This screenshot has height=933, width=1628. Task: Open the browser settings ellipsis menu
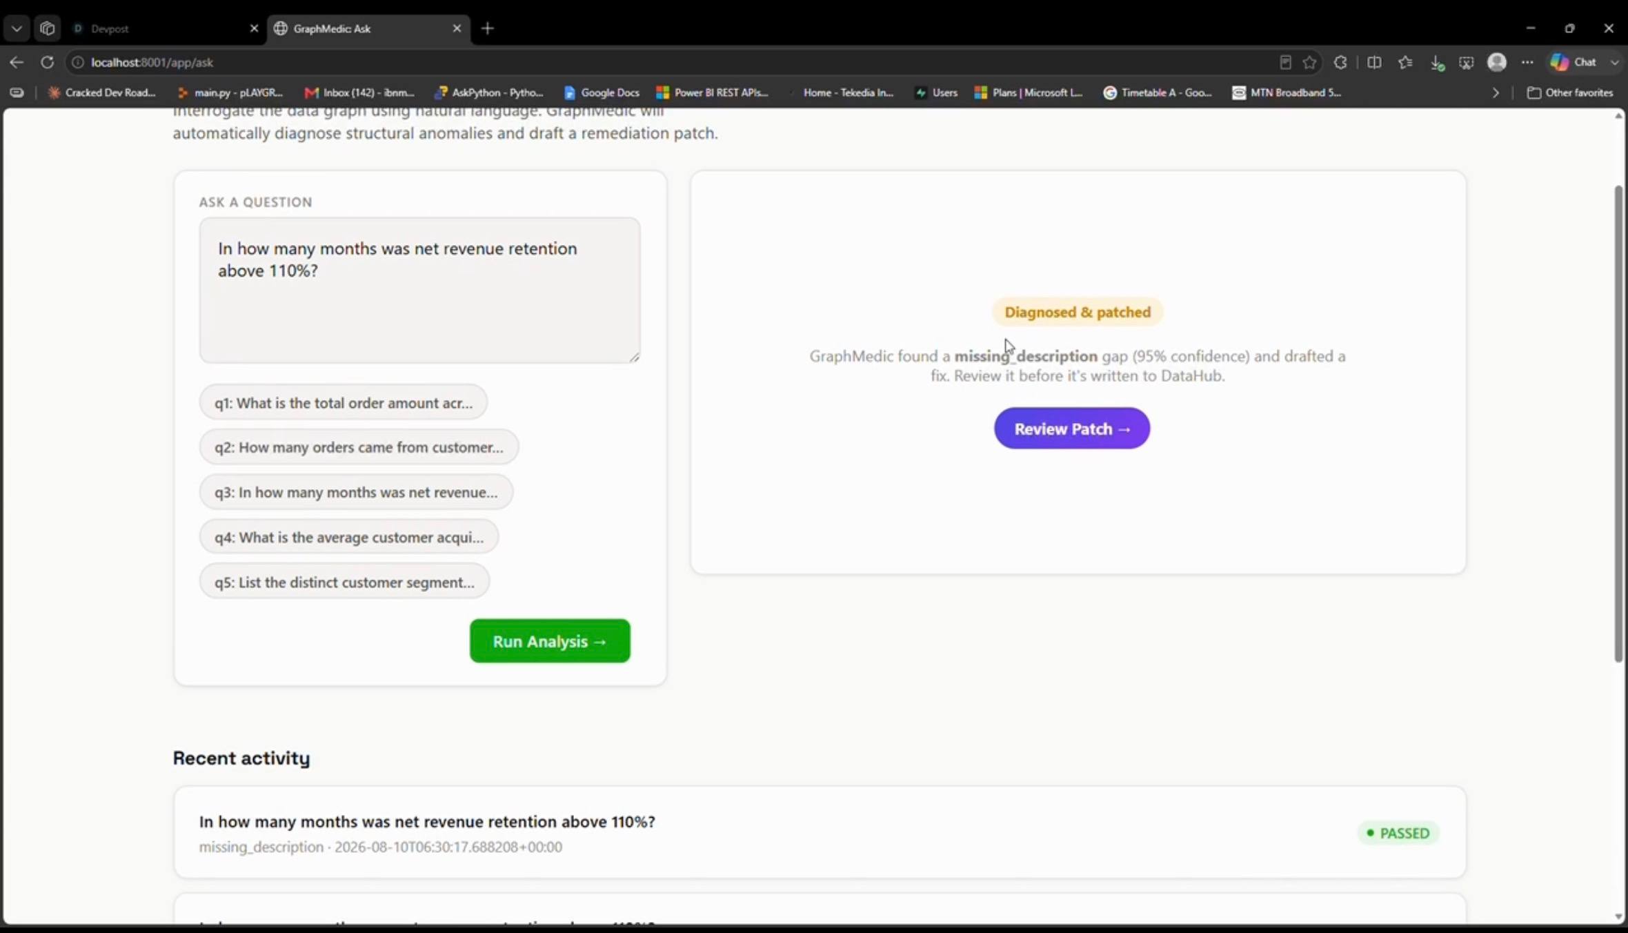click(x=1527, y=62)
